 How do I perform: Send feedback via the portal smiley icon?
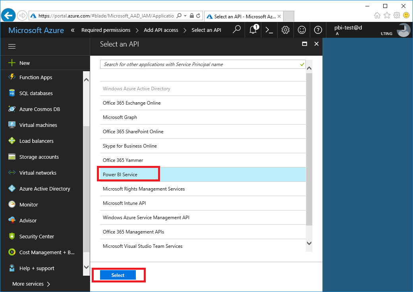click(x=301, y=30)
